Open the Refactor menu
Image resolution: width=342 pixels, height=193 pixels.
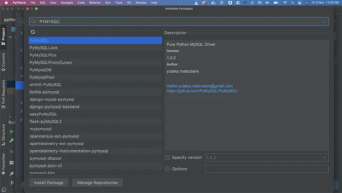click(95, 3)
